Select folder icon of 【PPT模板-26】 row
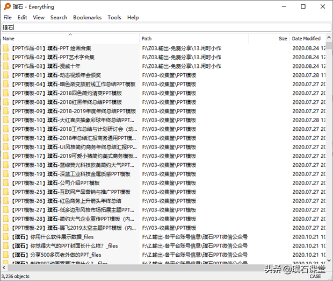333x281 pixels. coord(6,201)
